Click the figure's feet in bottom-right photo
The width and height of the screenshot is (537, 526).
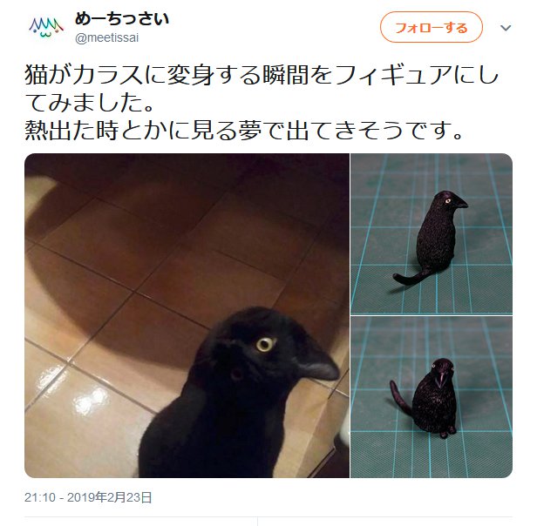pyautogui.click(x=448, y=432)
